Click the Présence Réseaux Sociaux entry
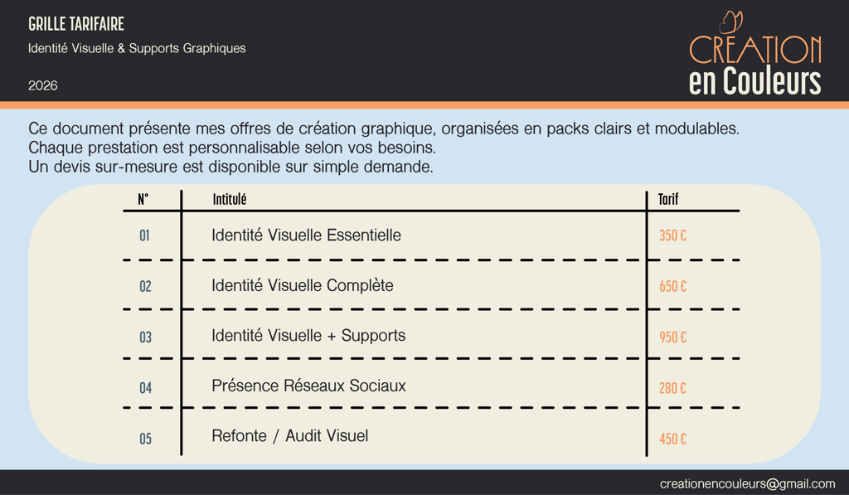Screen dimensions: 849x495 308,386
